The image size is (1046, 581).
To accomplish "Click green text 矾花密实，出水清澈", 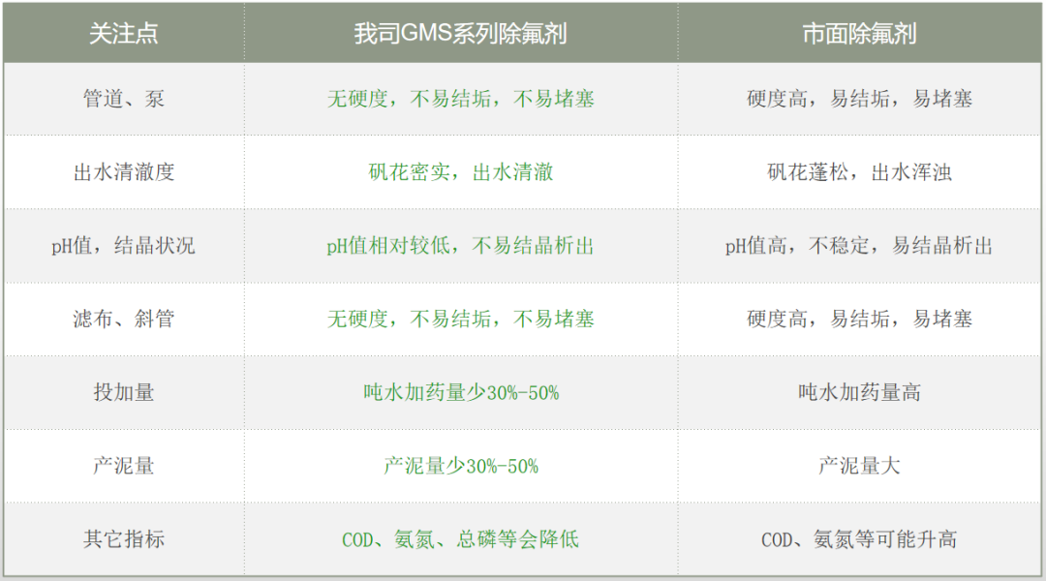I will (x=460, y=172).
